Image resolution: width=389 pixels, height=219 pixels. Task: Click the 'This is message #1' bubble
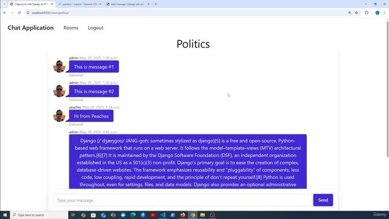(94, 66)
